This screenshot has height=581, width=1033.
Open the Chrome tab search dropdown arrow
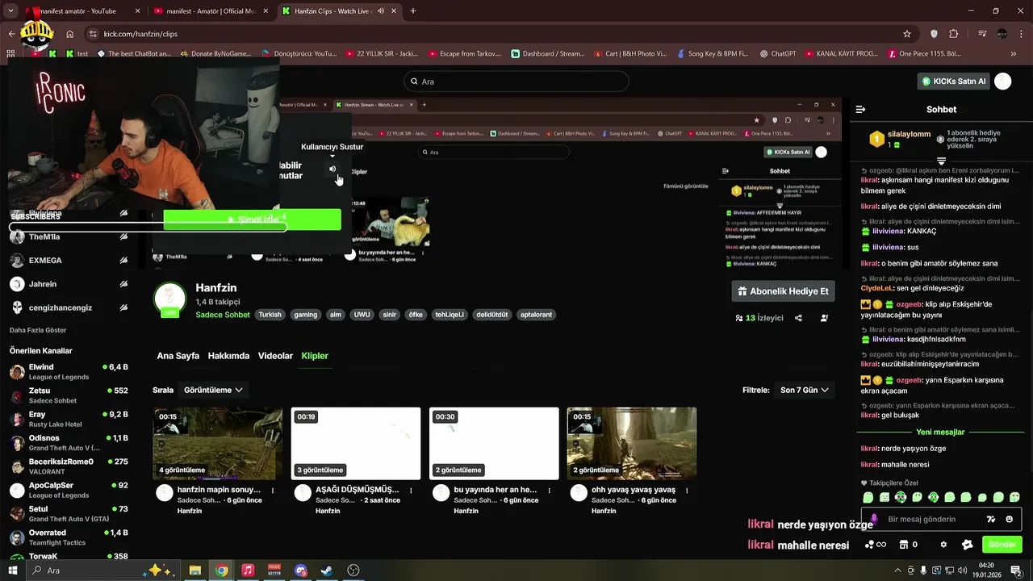point(10,11)
